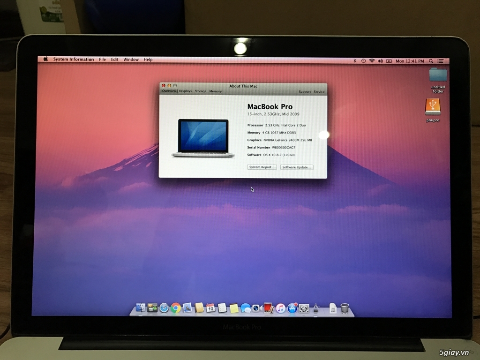Open the Service section
Image resolution: width=480 pixels, height=360 pixels.
tap(319, 91)
